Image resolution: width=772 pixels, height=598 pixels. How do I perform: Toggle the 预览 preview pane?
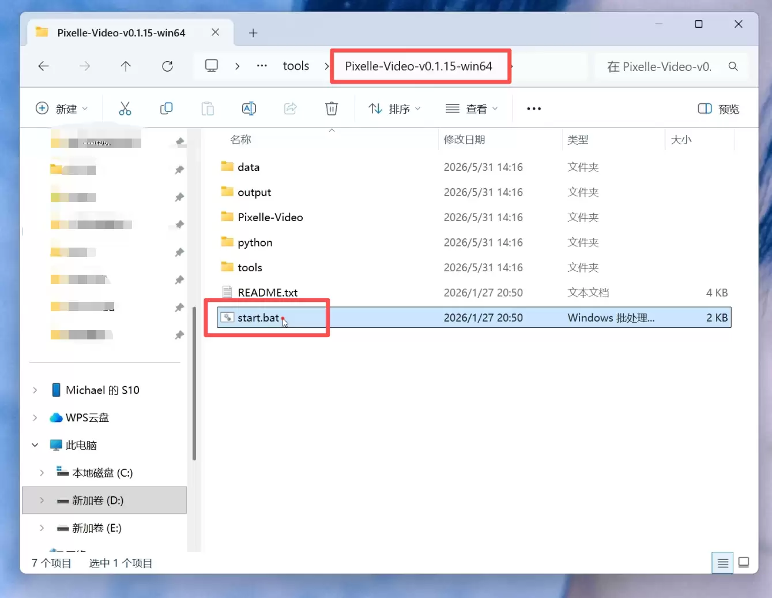point(718,109)
